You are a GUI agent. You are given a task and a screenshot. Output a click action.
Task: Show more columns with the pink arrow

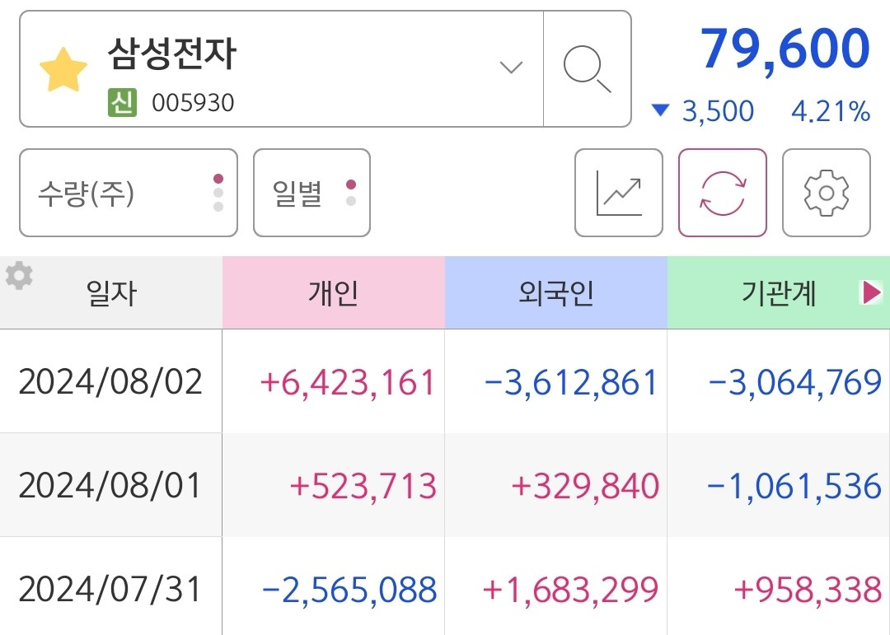(872, 293)
